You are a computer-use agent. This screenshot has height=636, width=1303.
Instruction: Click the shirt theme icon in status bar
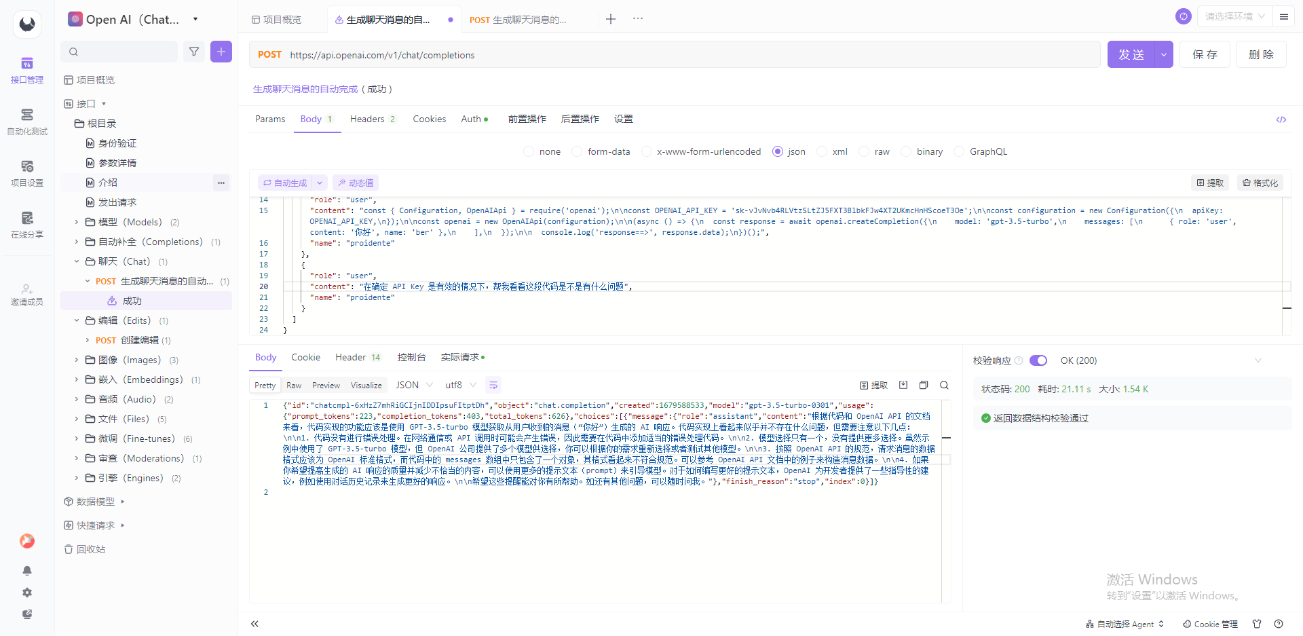(1257, 624)
